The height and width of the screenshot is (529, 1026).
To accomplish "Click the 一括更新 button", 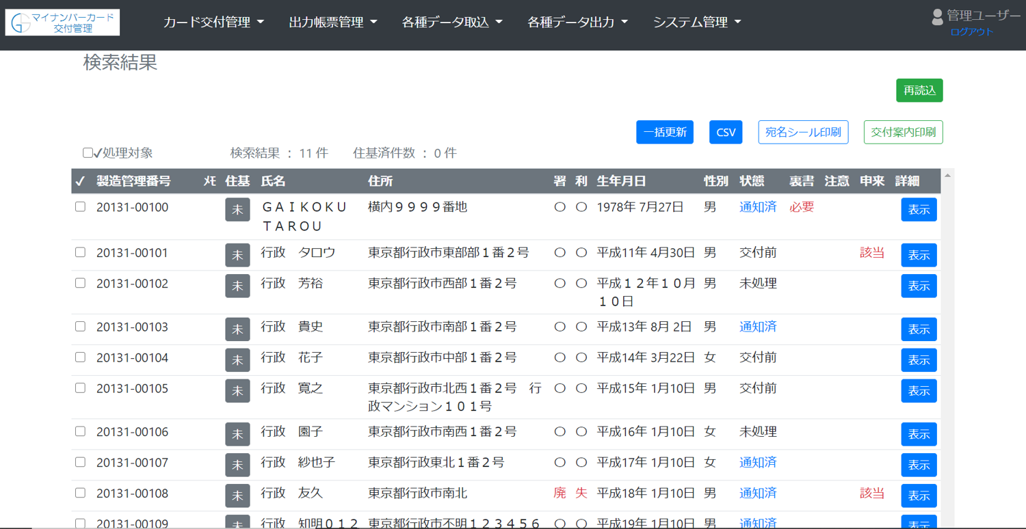I will click(665, 133).
